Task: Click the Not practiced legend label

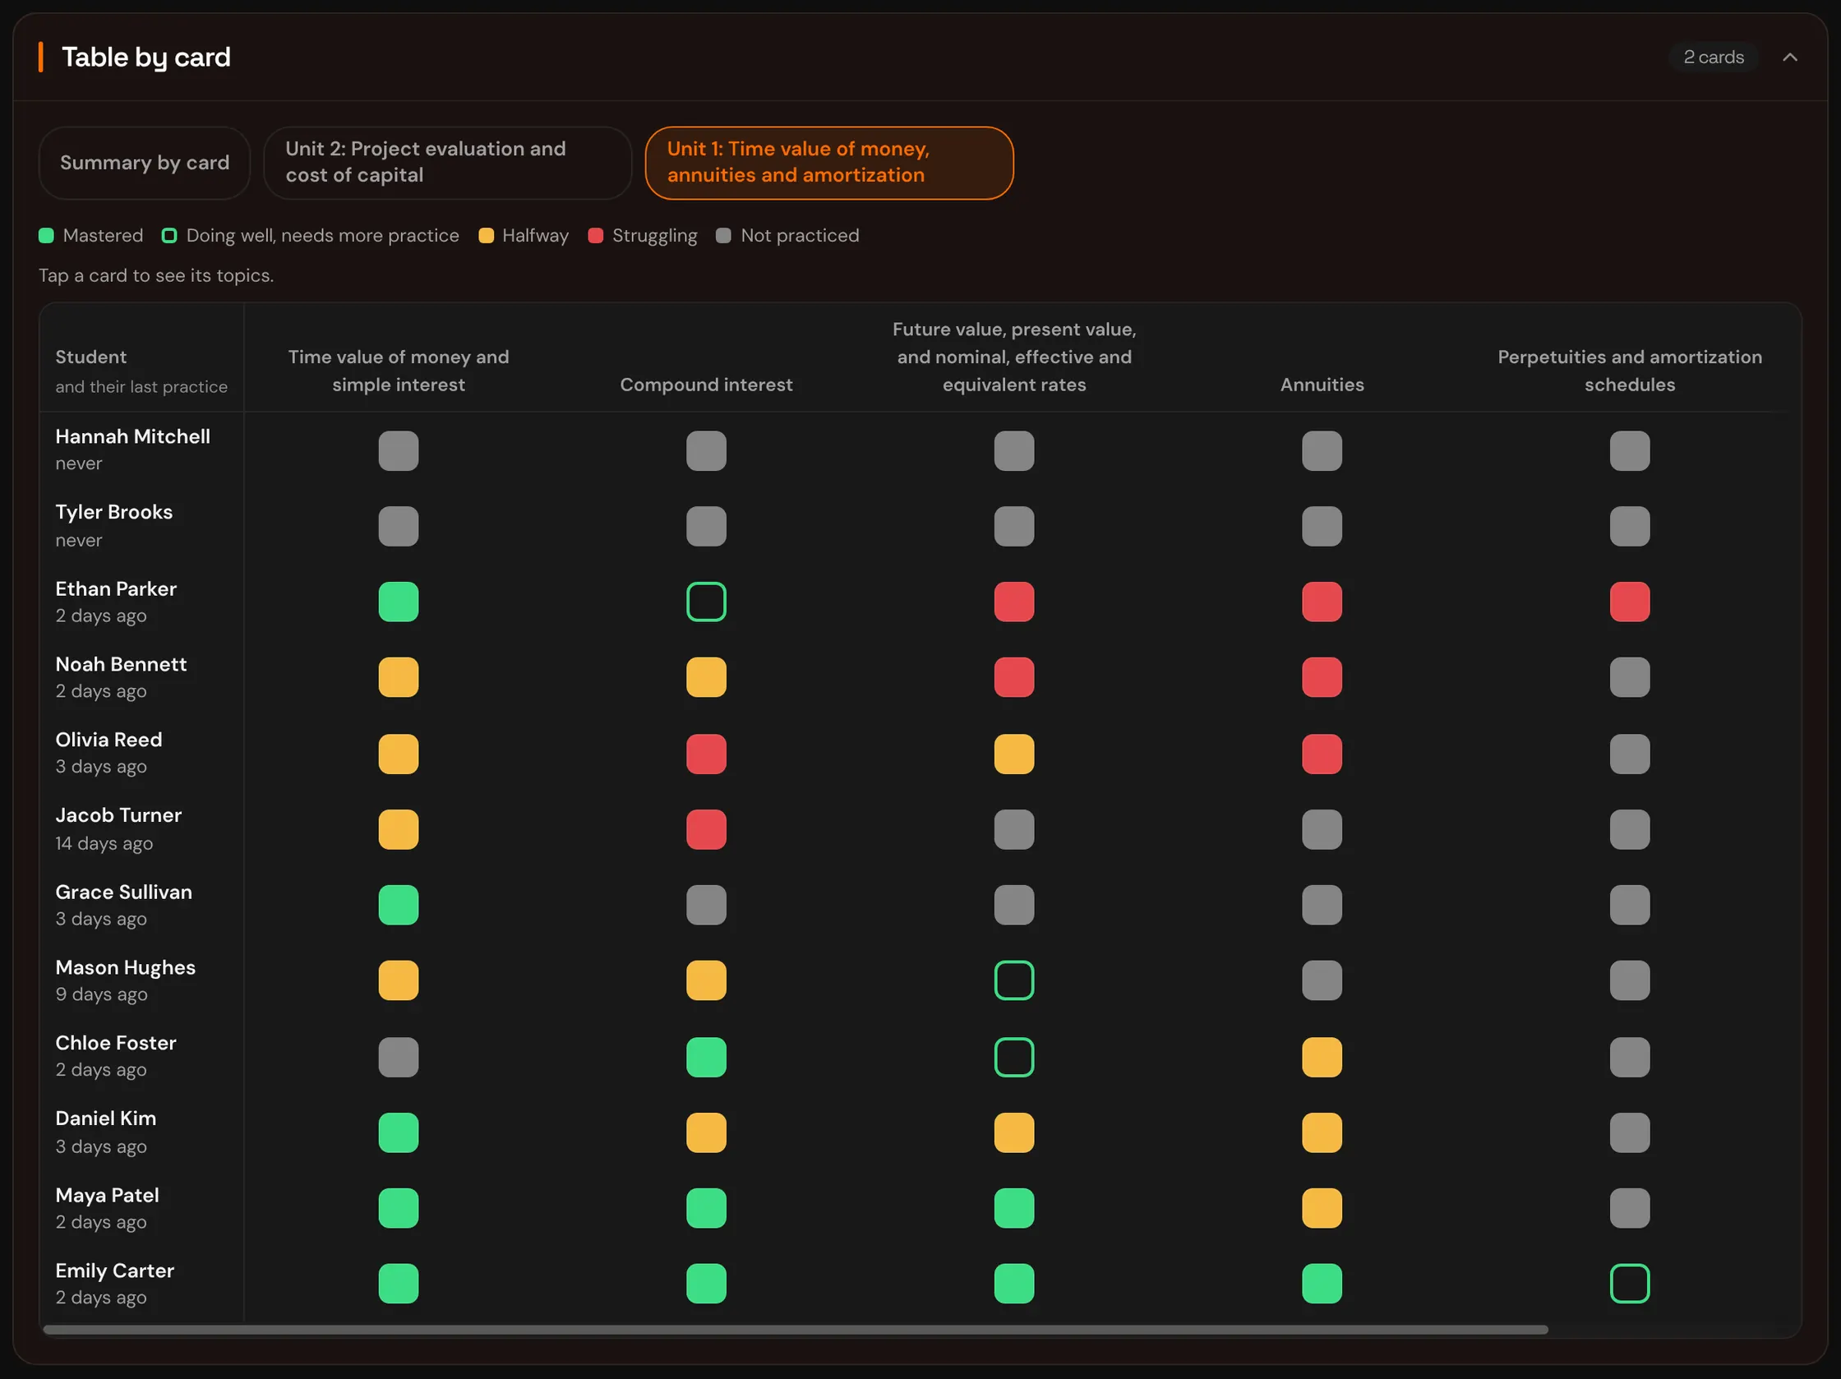Action: click(x=799, y=236)
